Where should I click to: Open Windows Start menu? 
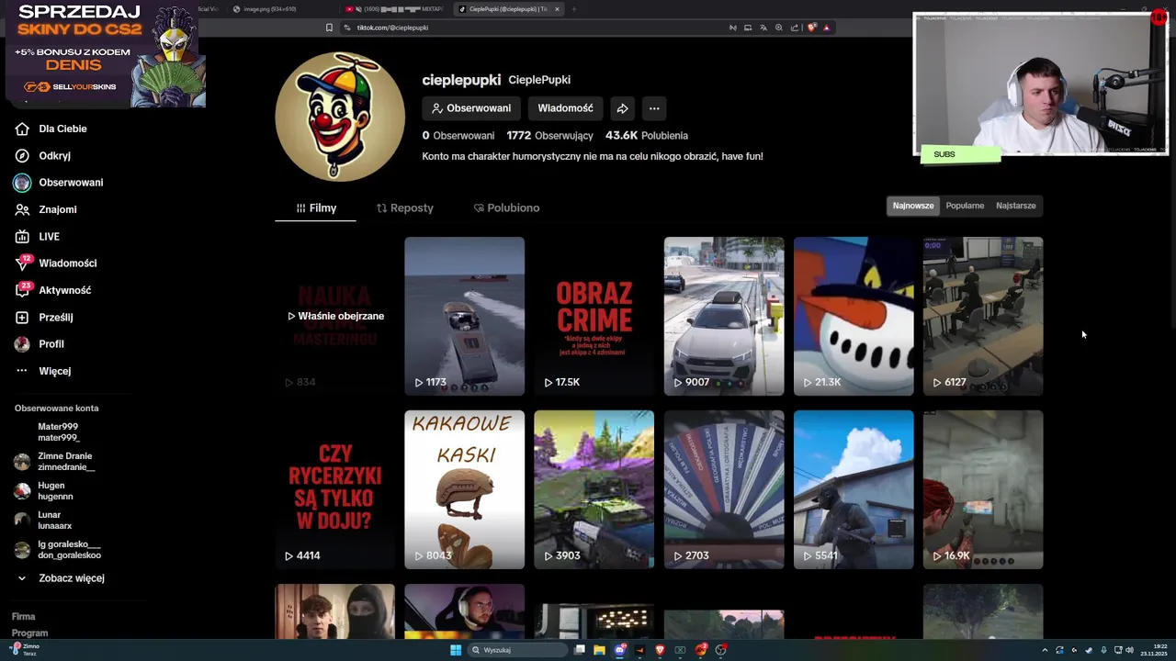tap(456, 650)
